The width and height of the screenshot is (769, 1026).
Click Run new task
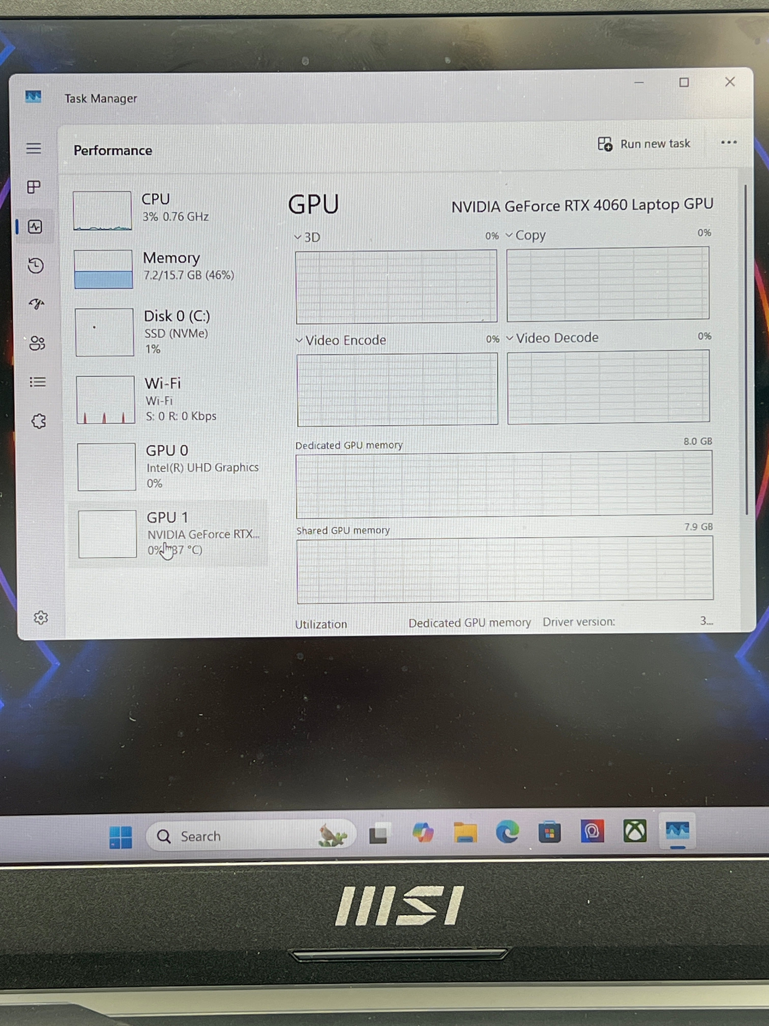(x=644, y=144)
